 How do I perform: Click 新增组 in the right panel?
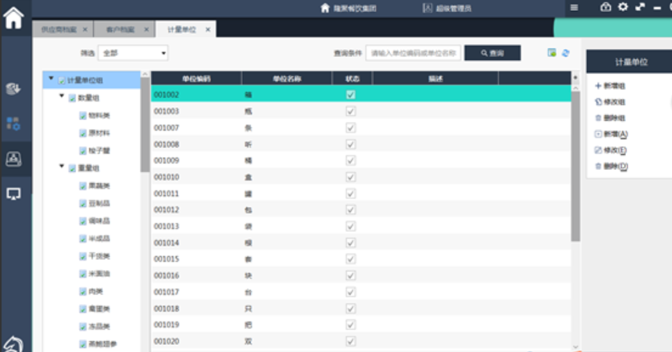click(x=611, y=86)
